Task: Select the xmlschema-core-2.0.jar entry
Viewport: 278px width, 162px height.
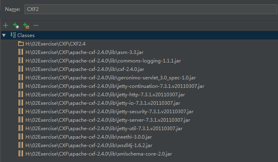Action: (99, 154)
